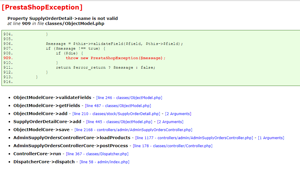Viewport: 300px width, 190px height.
Task: Click code line 906 with validateField call
Action: tap(114, 44)
